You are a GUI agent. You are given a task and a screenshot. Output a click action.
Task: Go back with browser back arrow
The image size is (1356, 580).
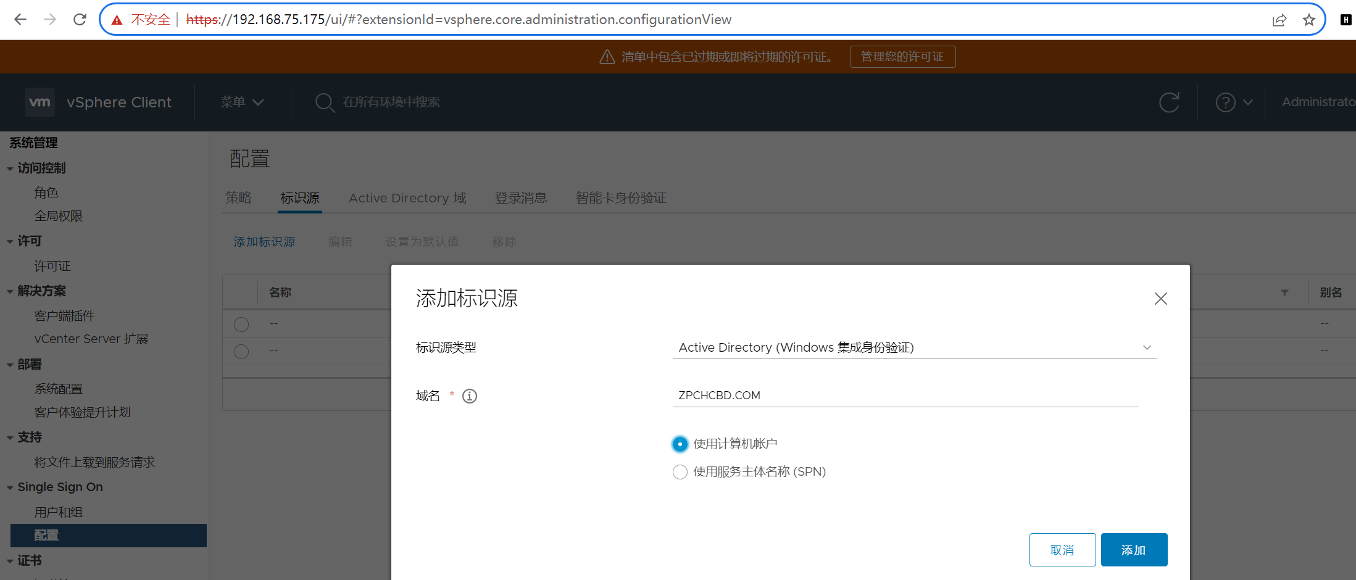pyautogui.click(x=20, y=20)
